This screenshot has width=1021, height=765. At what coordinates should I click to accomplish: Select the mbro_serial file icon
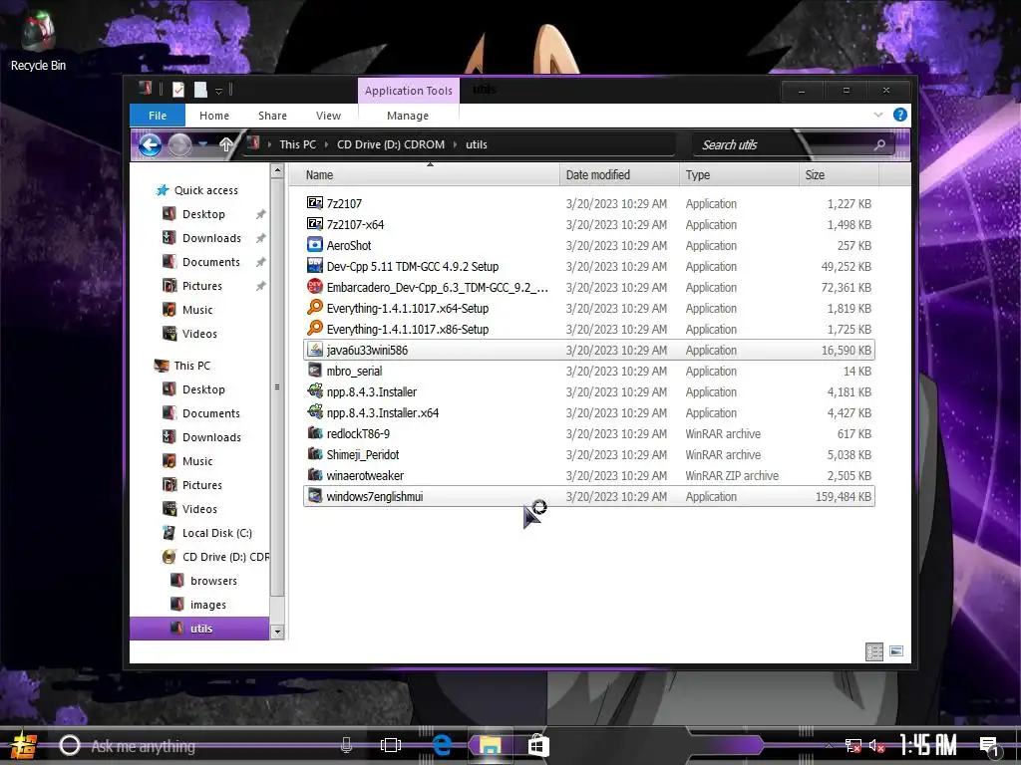click(314, 371)
